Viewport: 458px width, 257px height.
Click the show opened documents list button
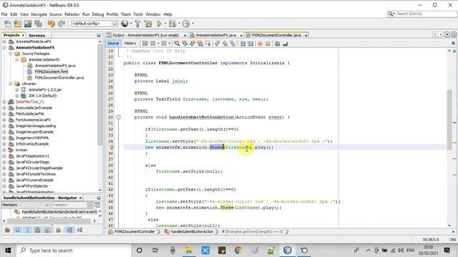447,35
